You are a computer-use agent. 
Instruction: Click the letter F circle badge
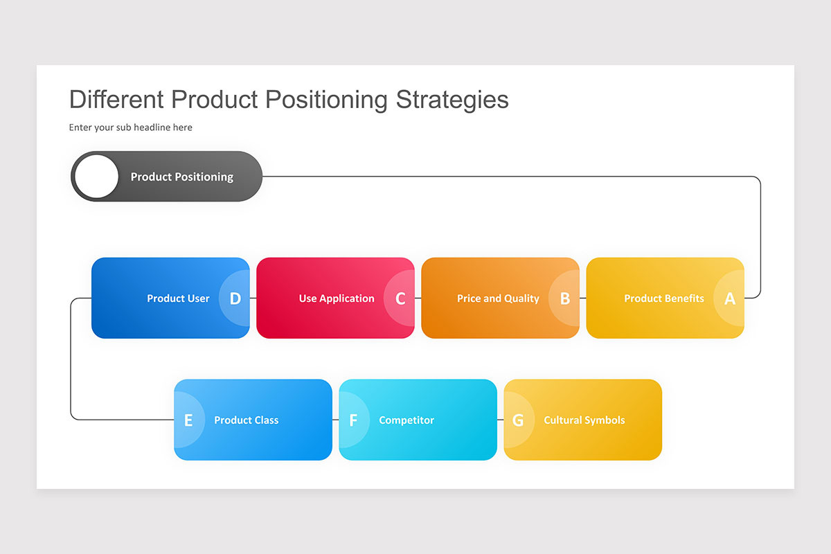point(354,420)
